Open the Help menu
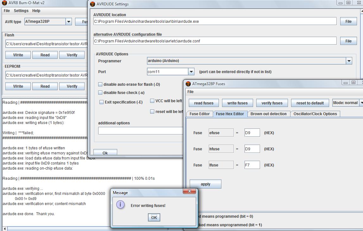 tap(36, 11)
